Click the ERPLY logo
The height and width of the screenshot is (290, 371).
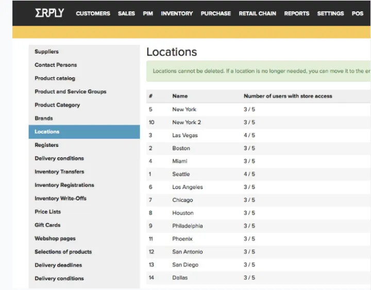coord(49,13)
